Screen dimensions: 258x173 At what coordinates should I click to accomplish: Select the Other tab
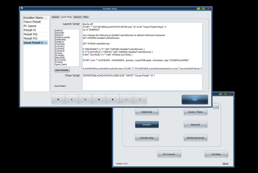pos(86,17)
